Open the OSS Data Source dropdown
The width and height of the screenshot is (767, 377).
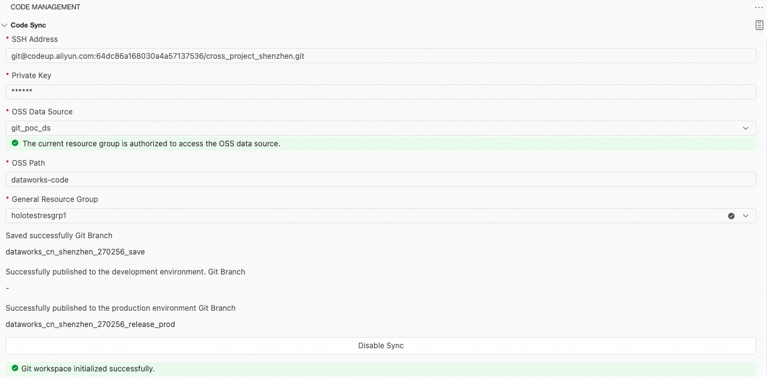pos(381,128)
